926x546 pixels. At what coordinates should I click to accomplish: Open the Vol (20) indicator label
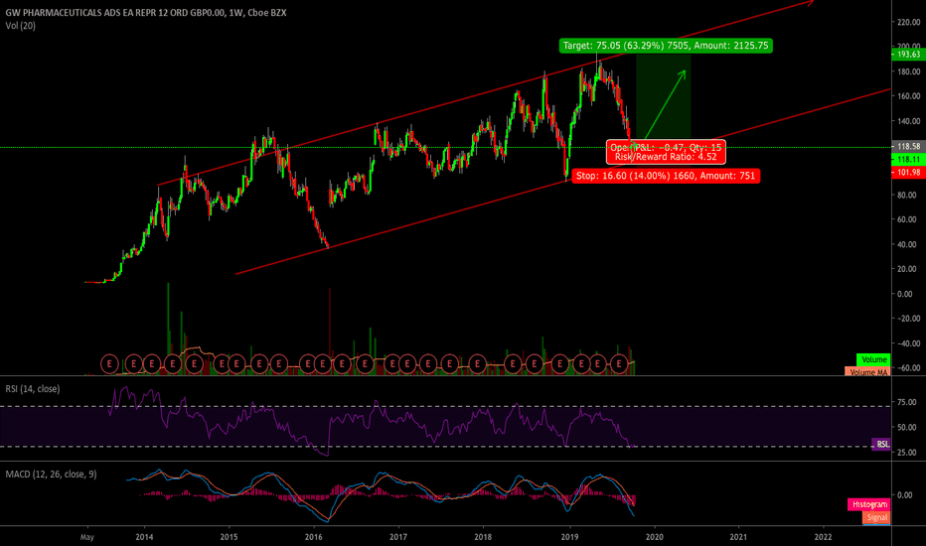click(20, 26)
